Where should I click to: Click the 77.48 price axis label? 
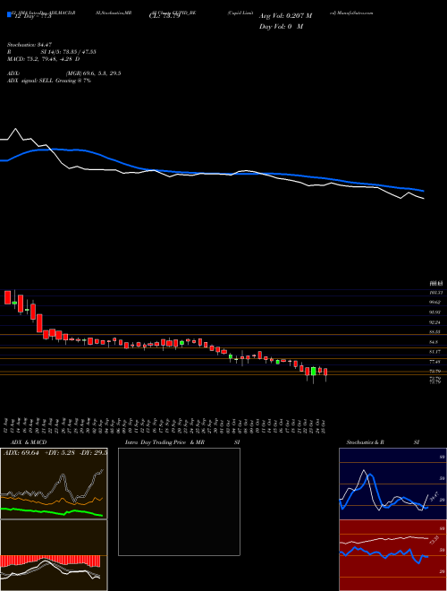click(x=435, y=362)
